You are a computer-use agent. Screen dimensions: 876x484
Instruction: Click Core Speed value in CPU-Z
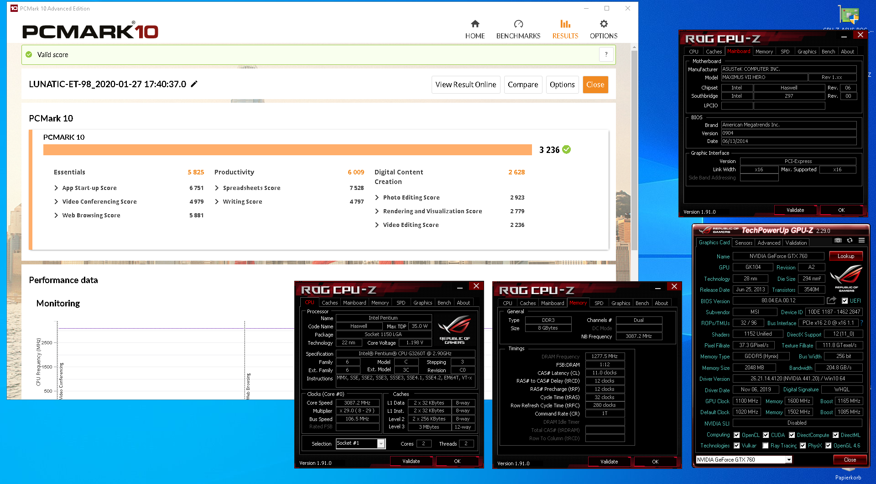pyautogui.click(x=357, y=403)
